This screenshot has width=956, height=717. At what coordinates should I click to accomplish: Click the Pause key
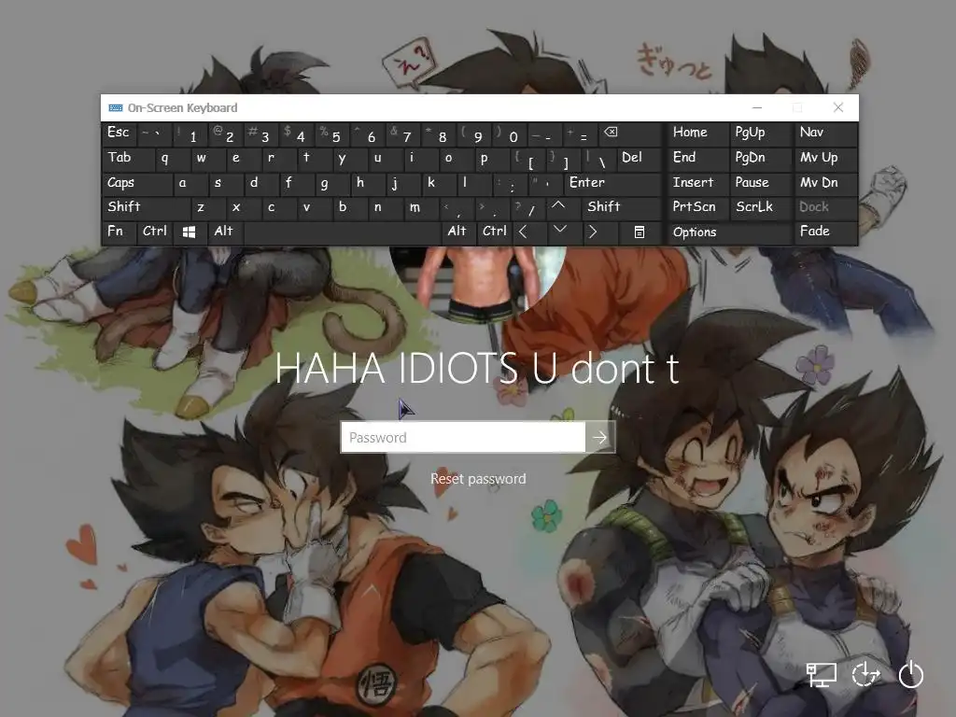coord(762,183)
